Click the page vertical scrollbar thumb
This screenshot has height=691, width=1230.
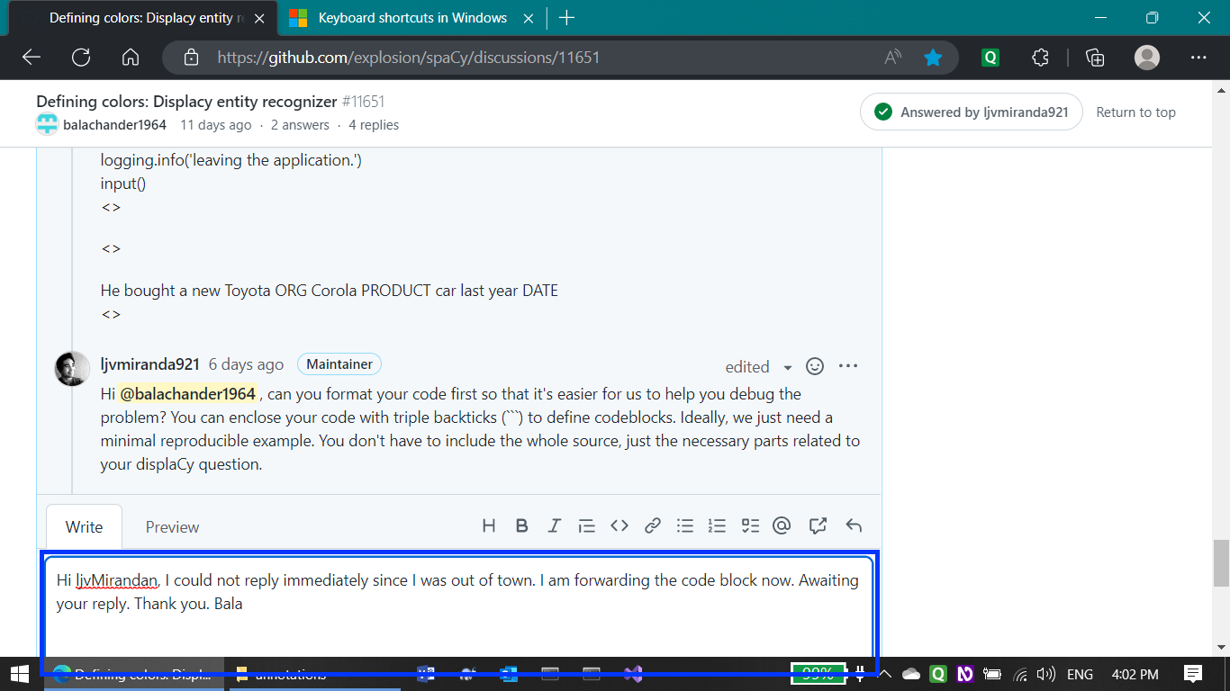point(1221,562)
